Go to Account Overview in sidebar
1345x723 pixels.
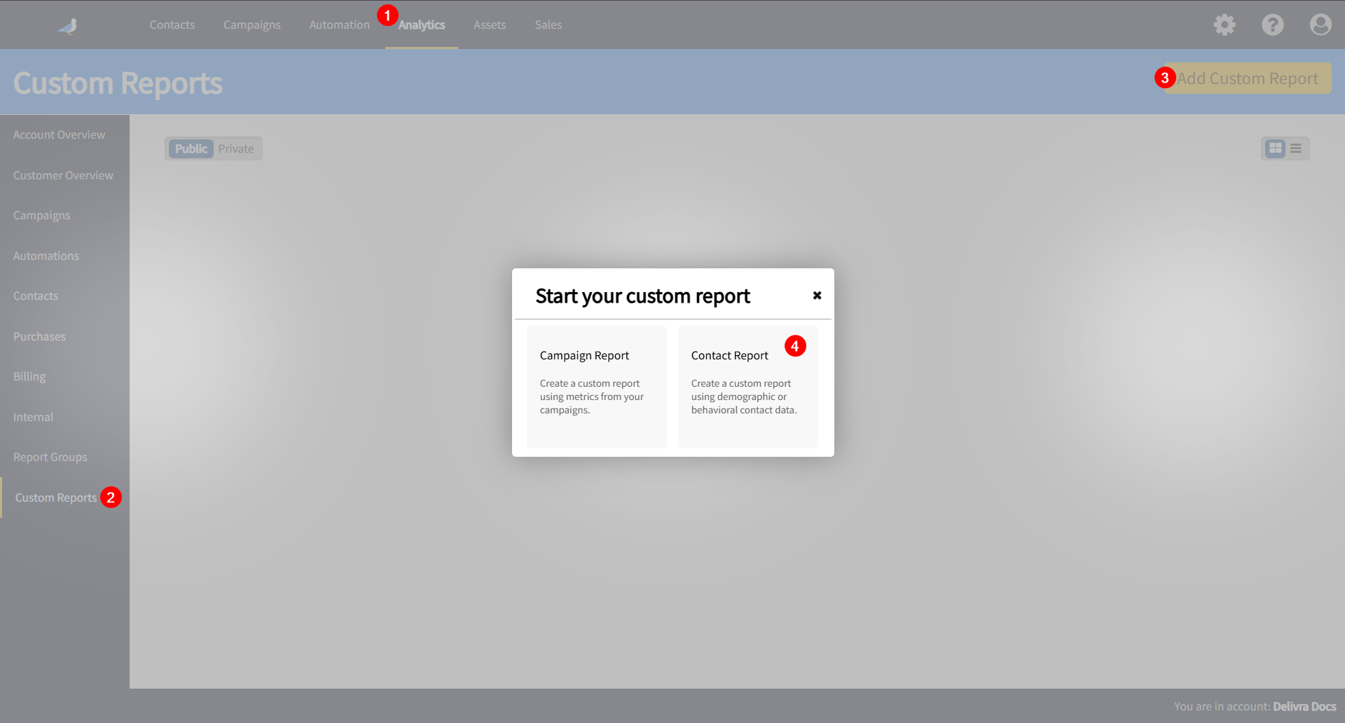60,135
